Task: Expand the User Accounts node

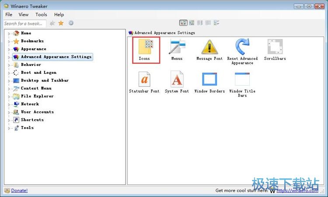Action: click(9, 112)
